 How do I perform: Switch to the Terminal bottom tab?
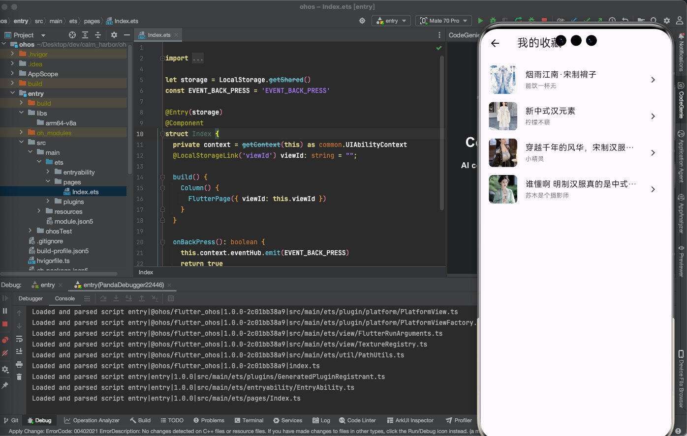[x=249, y=420]
